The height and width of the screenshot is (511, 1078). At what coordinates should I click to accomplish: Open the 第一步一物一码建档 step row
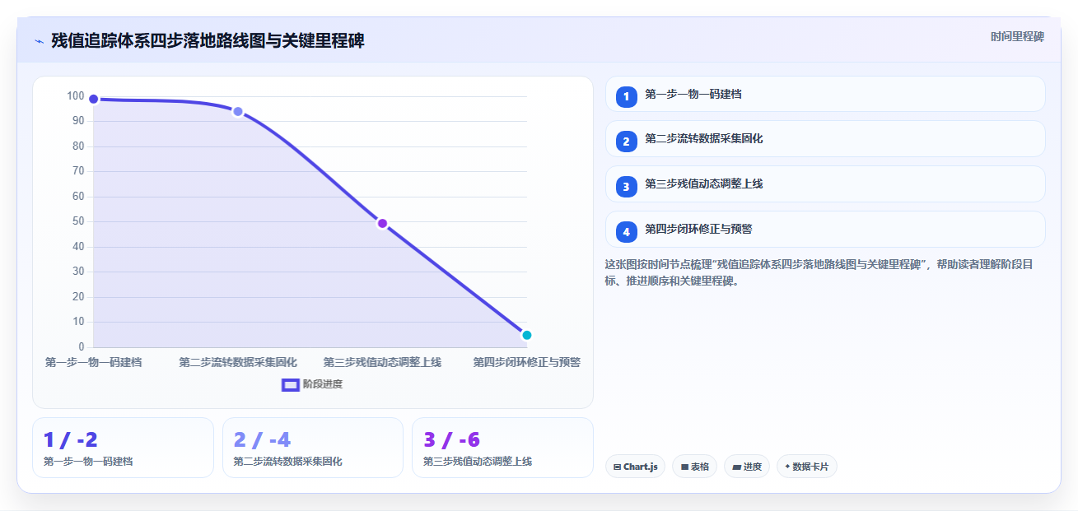pyautogui.click(x=825, y=94)
